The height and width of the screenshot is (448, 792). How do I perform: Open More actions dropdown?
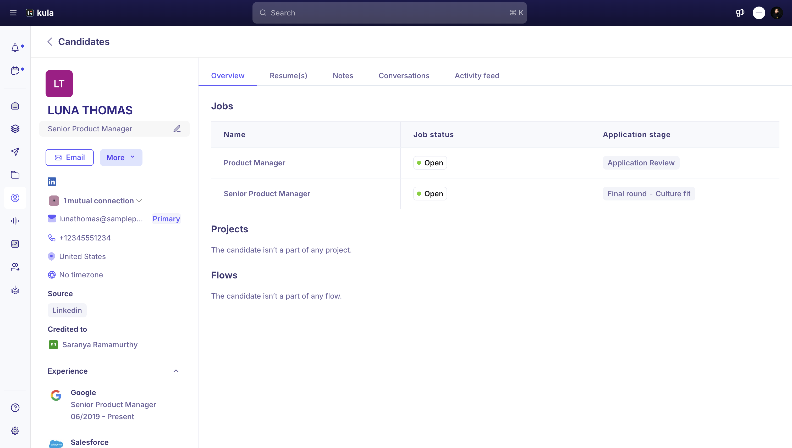(121, 158)
